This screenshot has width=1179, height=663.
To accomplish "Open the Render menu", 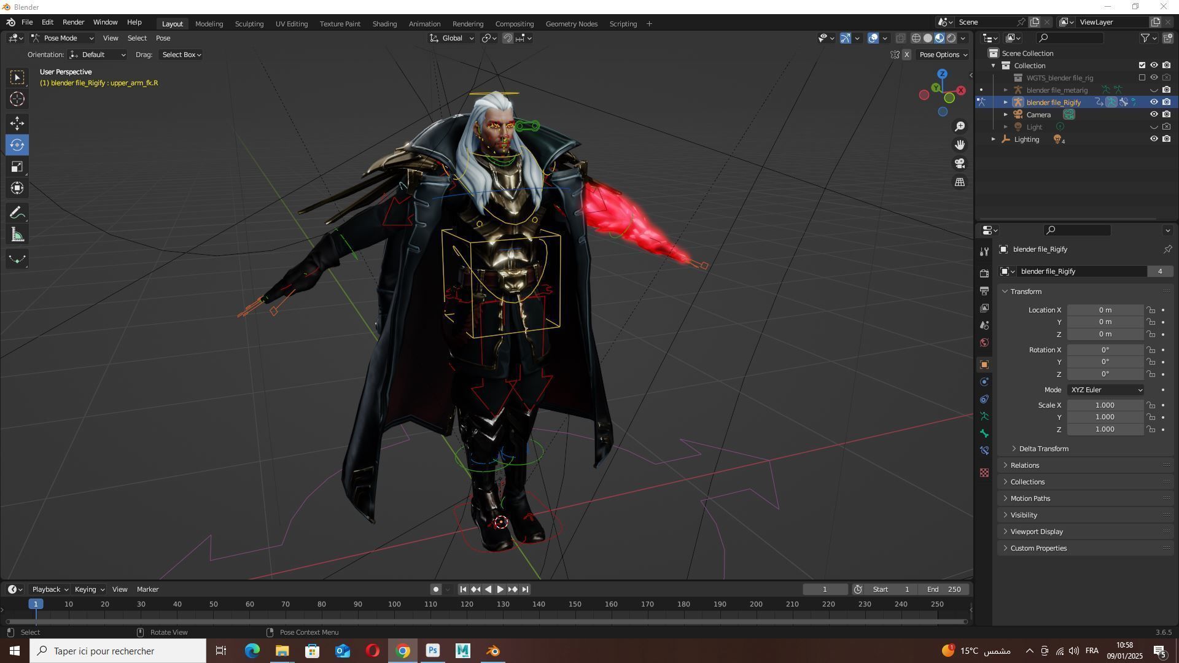I will [73, 22].
